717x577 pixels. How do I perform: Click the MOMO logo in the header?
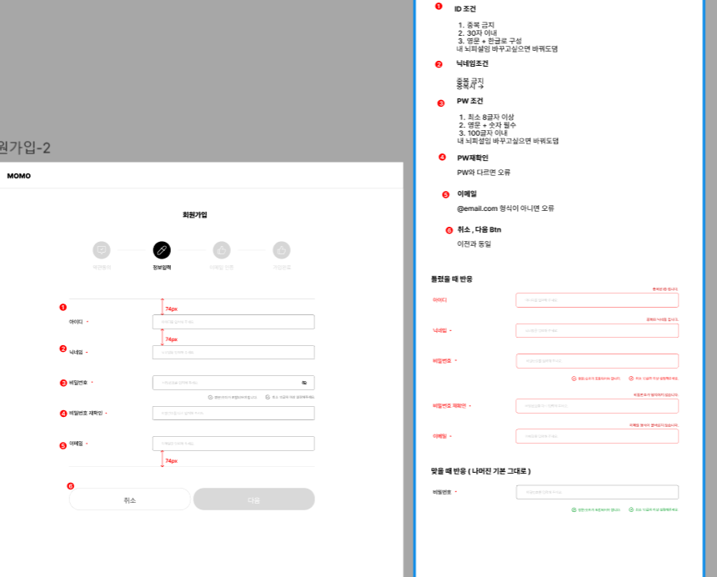point(18,176)
